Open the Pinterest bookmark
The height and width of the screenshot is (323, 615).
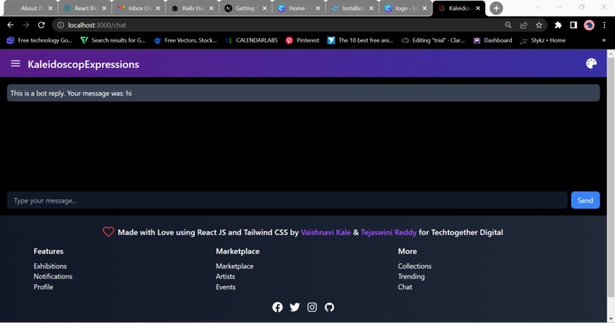(302, 40)
